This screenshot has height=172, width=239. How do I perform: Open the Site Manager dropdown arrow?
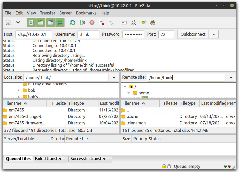[x=18, y=23]
